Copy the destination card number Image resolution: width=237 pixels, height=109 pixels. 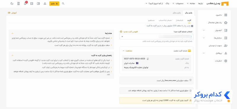148,59
